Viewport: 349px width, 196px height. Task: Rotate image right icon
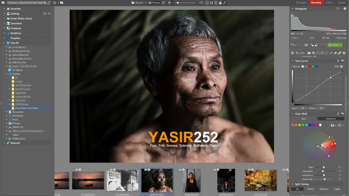[x=316, y=45]
